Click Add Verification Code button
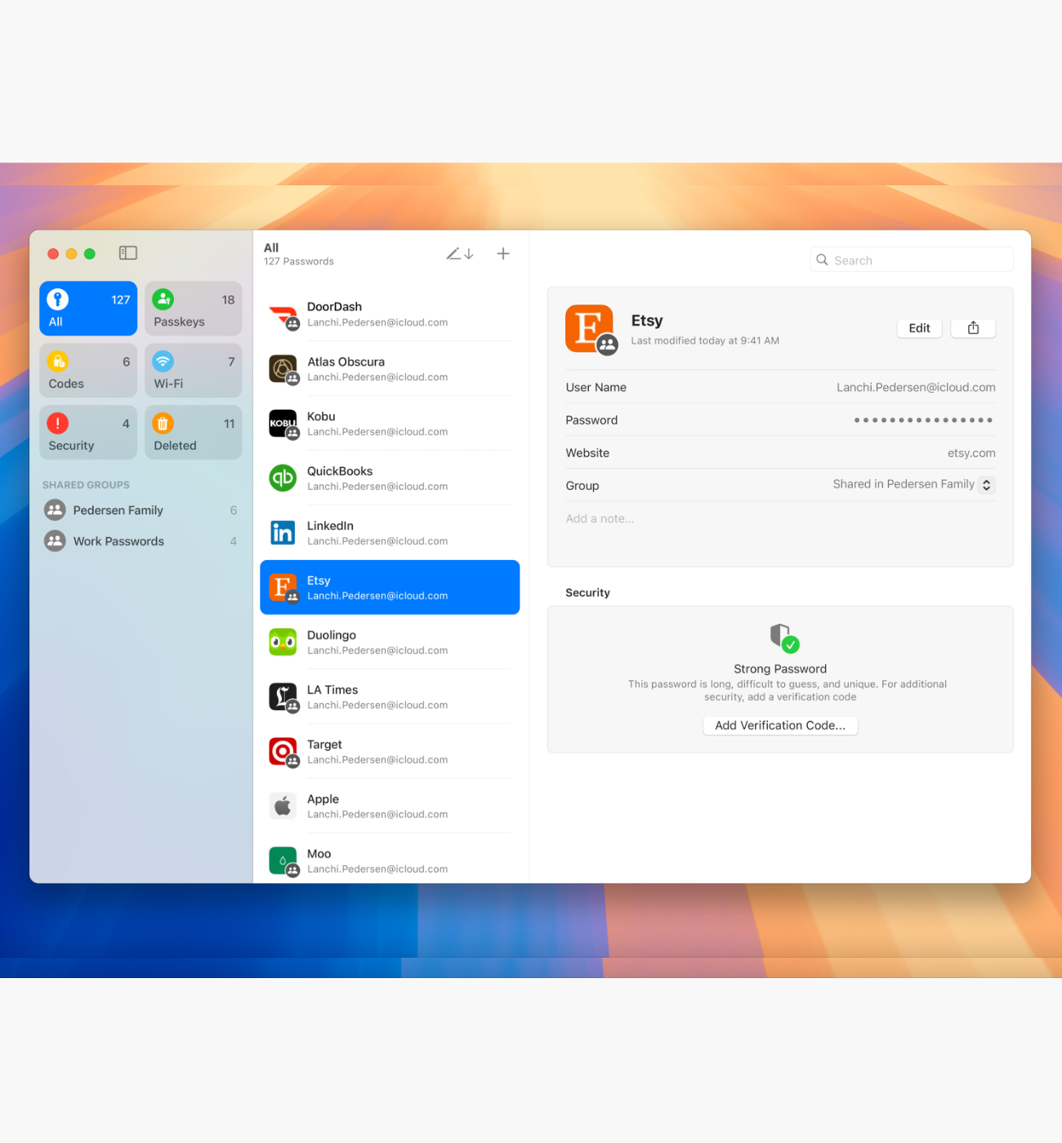The height and width of the screenshot is (1143, 1062). tap(780, 726)
